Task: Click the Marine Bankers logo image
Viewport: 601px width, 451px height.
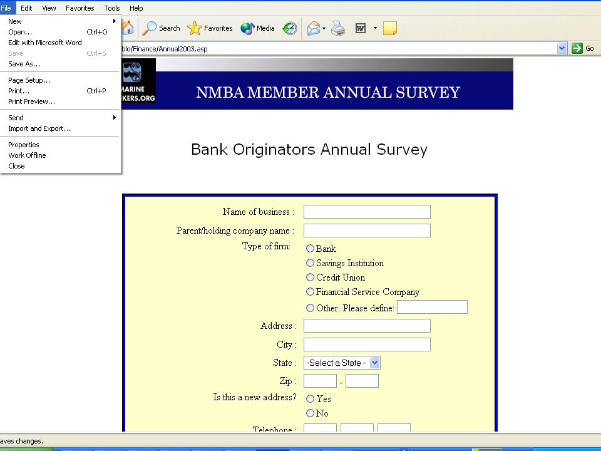Action: pos(139,81)
